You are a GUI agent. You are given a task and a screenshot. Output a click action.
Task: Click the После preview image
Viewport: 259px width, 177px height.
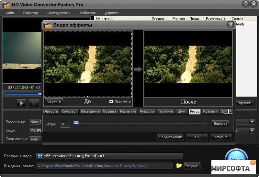pyautogui.click(x=188, y=64)
